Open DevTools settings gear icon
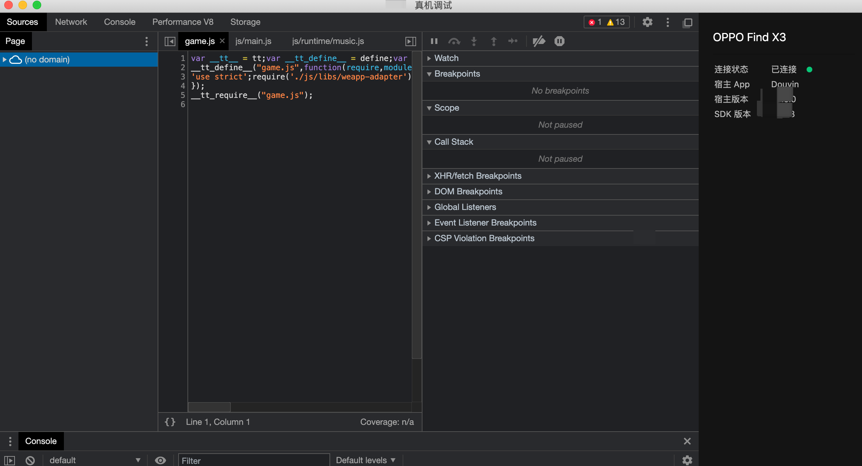 (x=647, y=22)
